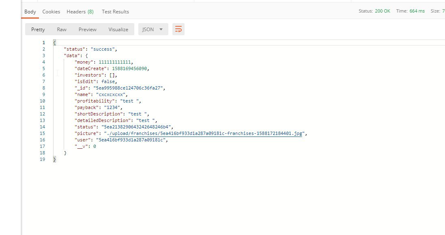Viewport: 445px width, 235px height.
Task: Click the "data" key on line 3
Action: [x=72, y=56]
